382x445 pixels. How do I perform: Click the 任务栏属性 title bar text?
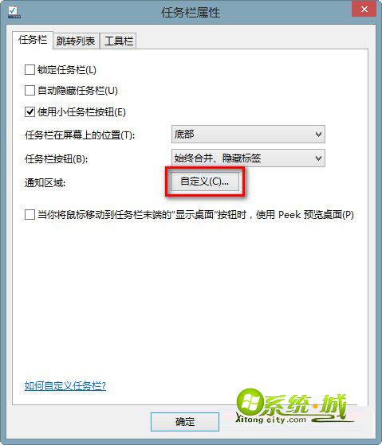(x=191, y=13)
